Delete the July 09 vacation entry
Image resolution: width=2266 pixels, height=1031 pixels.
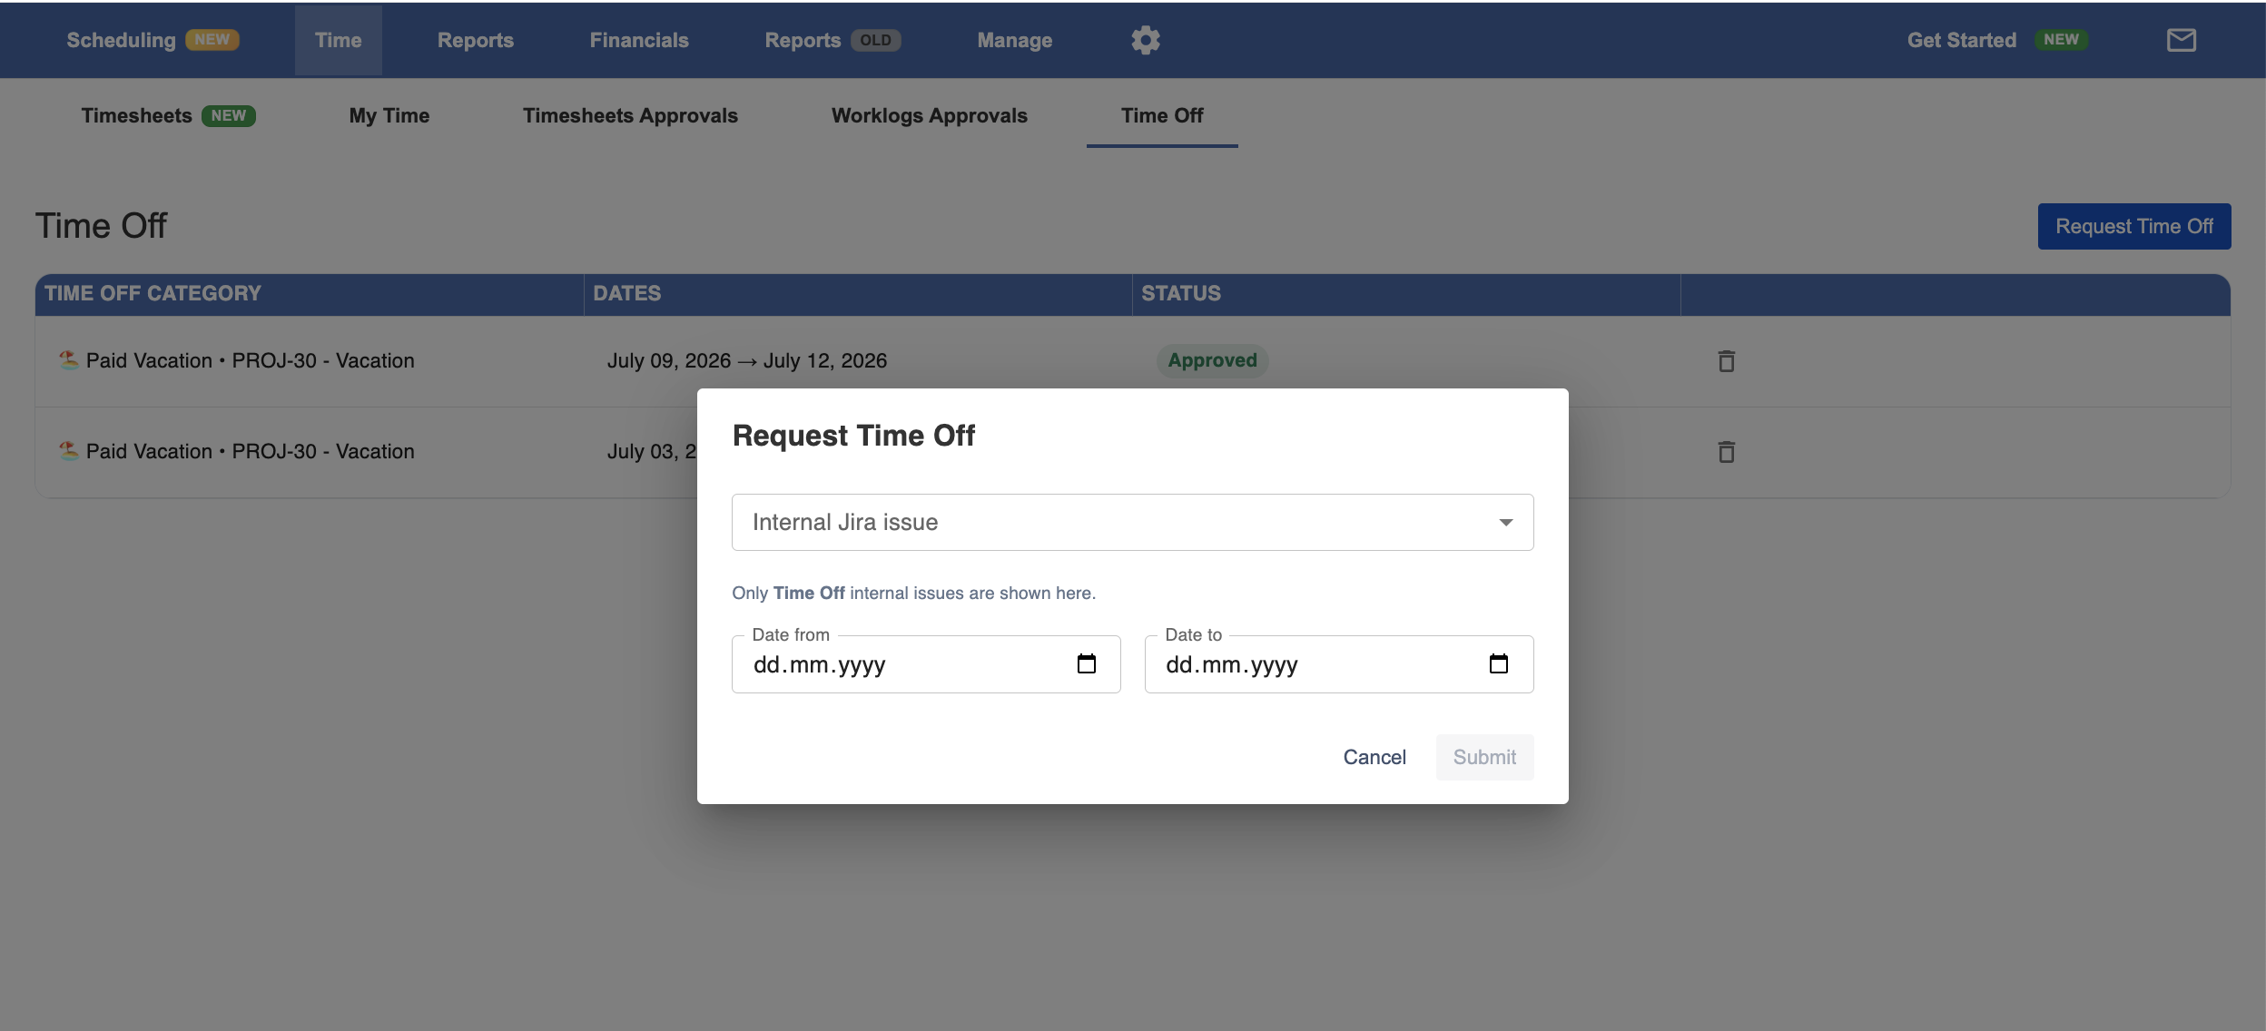1727,361
